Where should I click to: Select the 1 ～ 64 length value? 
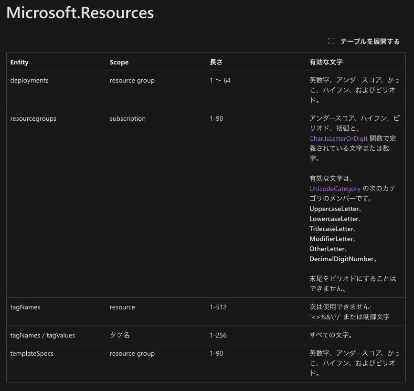[220, 80]
